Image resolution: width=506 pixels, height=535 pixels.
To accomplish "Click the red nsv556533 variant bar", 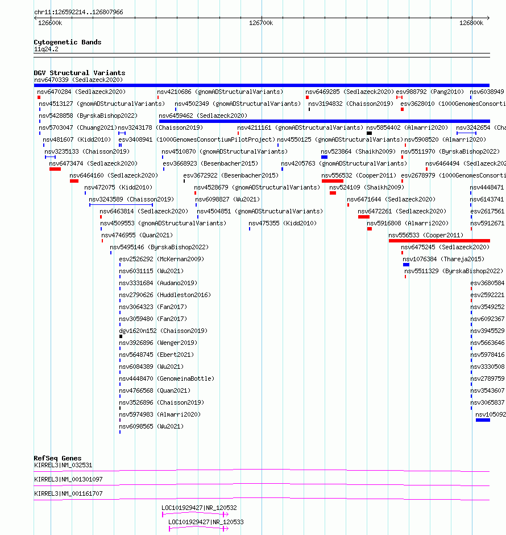I will 439,241.
